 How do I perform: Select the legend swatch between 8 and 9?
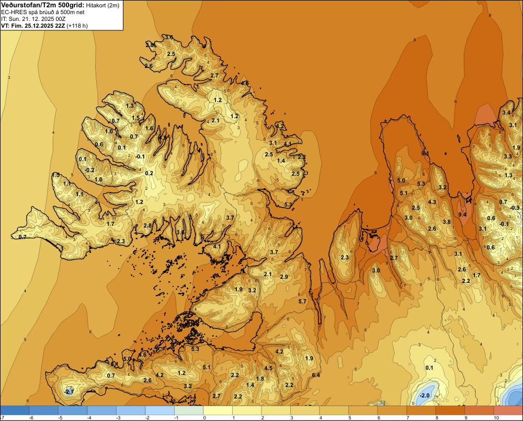[450, 410]
